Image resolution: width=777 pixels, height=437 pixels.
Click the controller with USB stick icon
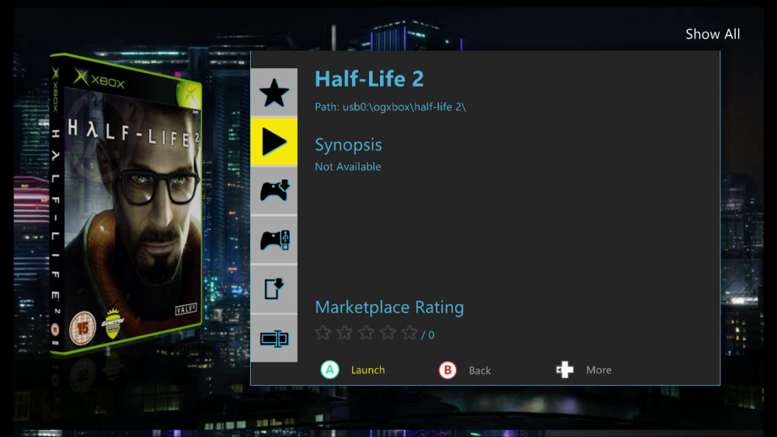(274, 240)
